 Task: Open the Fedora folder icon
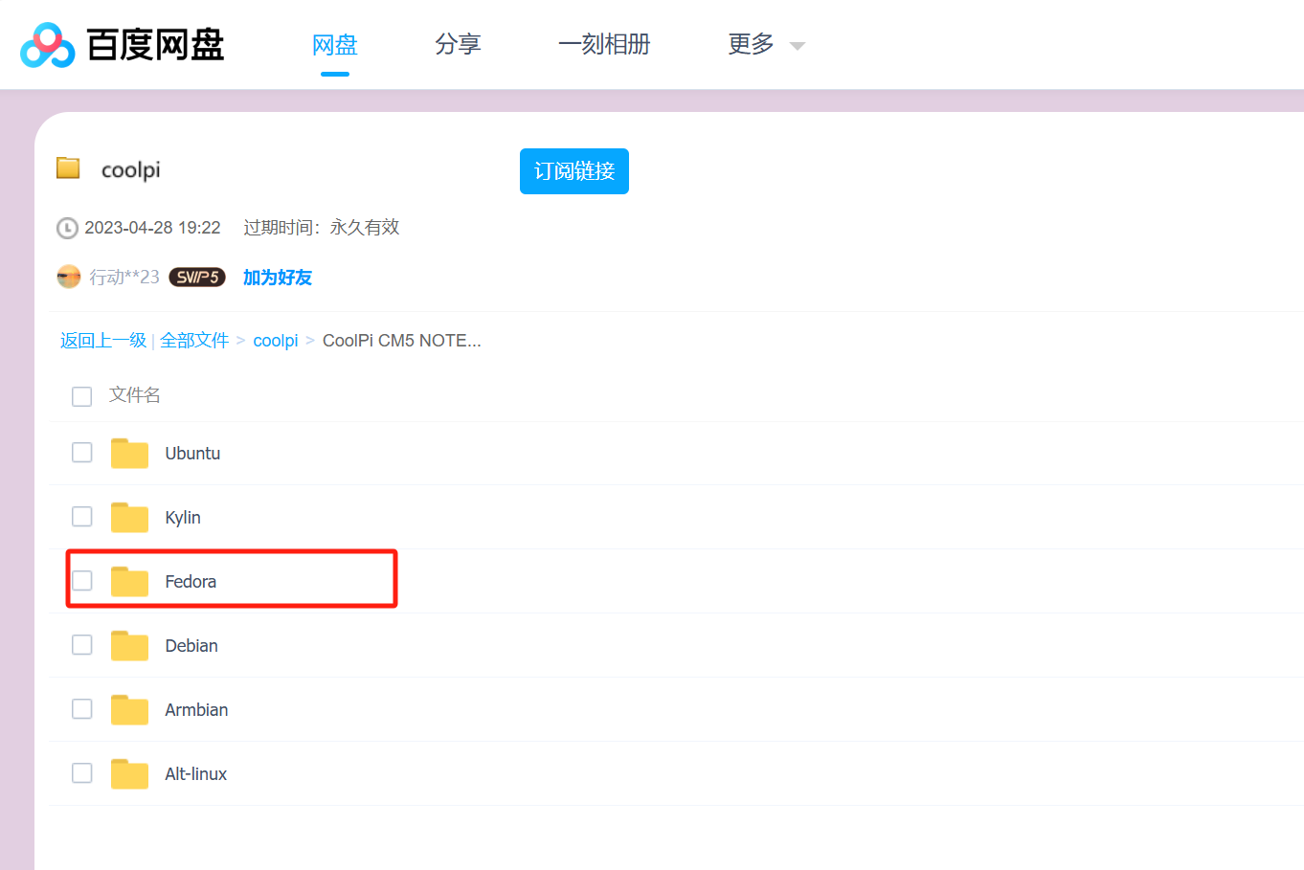(x=129, y=581)
